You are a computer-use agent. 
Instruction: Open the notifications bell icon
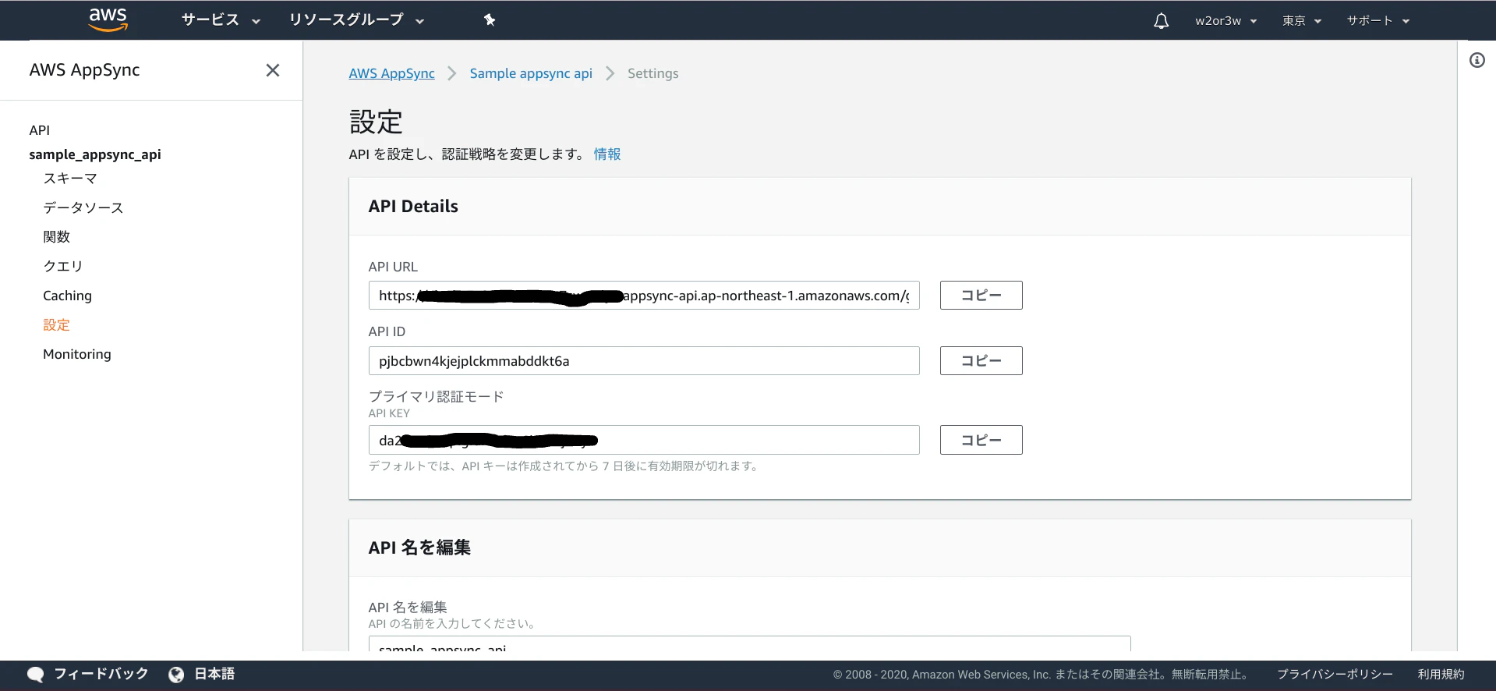coord(1161,21)
